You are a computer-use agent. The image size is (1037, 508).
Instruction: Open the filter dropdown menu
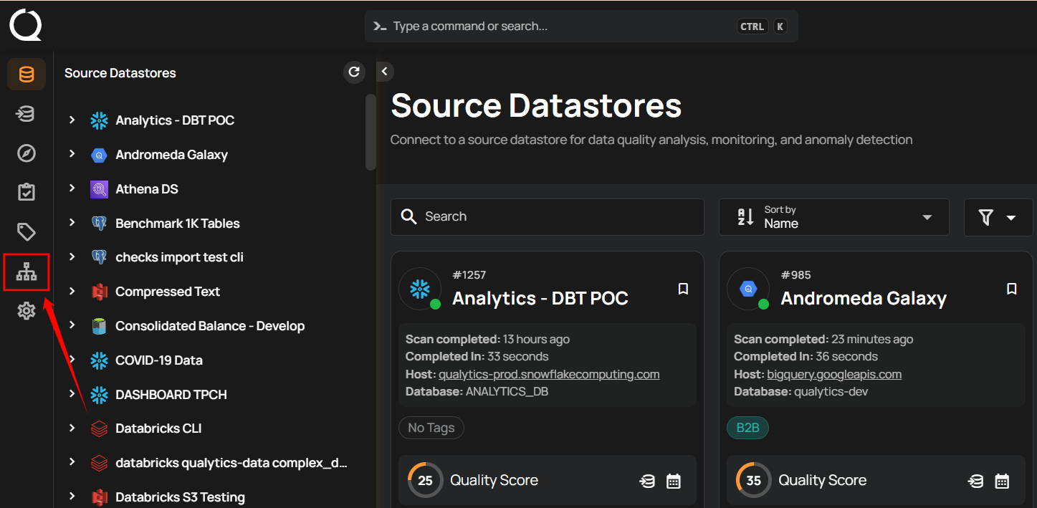(x=998, y=217)
